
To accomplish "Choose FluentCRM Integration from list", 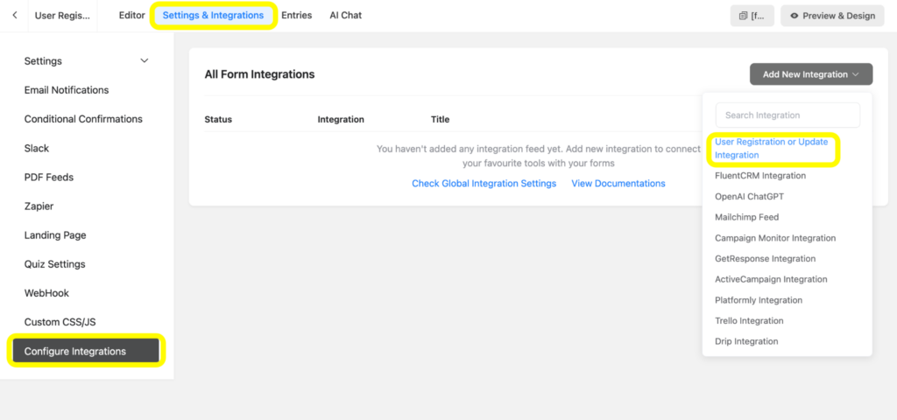I will point(760,175).
